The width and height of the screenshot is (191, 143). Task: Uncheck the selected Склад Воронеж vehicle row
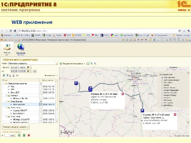point(41,104)
